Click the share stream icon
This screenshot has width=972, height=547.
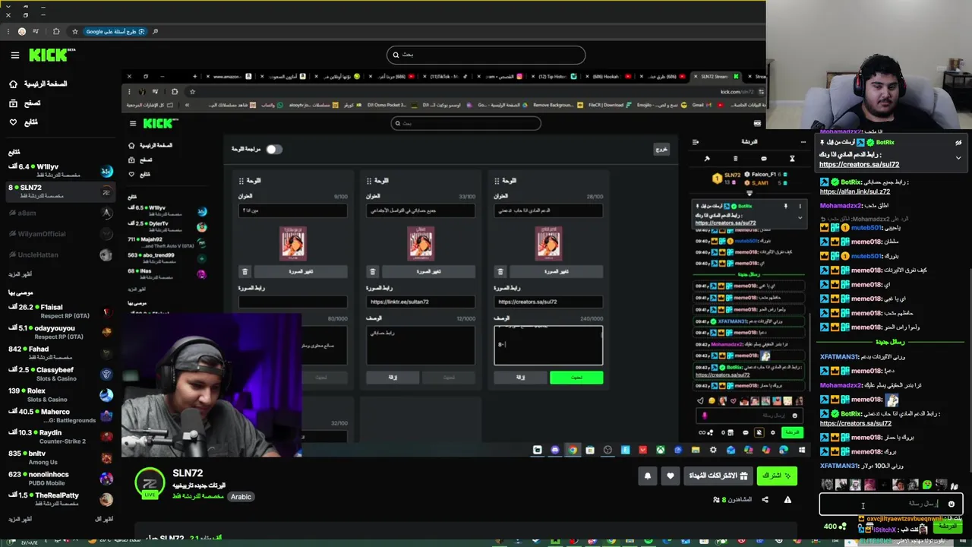pyautogui.click(x=765, y=499)
